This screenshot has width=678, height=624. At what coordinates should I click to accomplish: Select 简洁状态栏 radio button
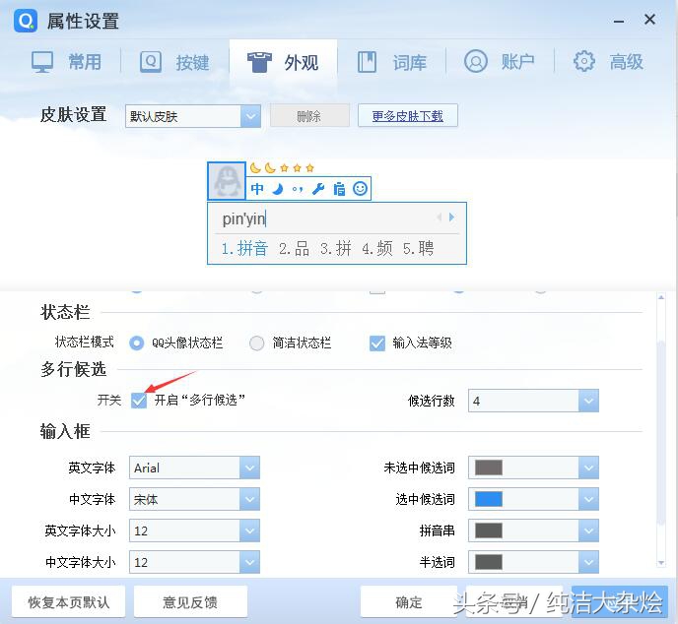point(257,343)
